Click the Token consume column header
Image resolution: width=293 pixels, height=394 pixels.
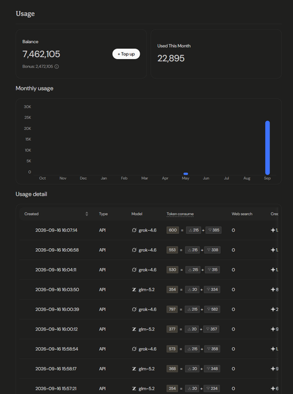(180, 214)
